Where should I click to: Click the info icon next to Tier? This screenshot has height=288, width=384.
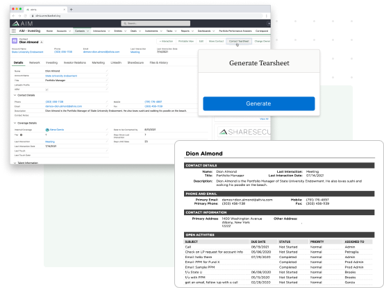[21, 135]
